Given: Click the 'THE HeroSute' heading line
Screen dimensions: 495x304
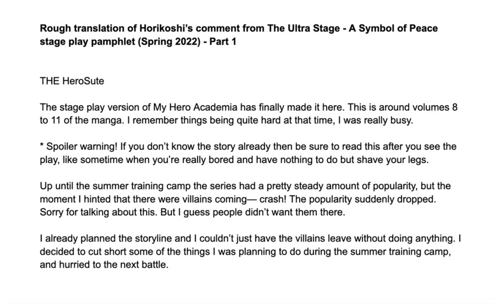Looking at the screenshot, I should (72, 81).
